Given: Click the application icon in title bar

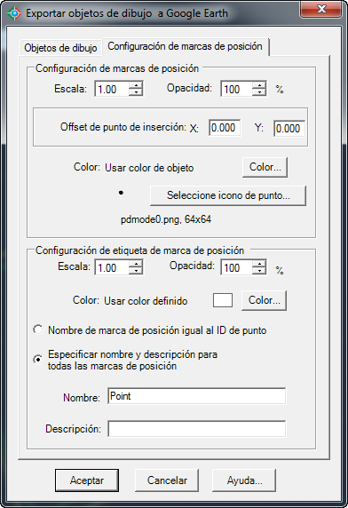Looking at the screenshot, I should [x=14, y=13].
